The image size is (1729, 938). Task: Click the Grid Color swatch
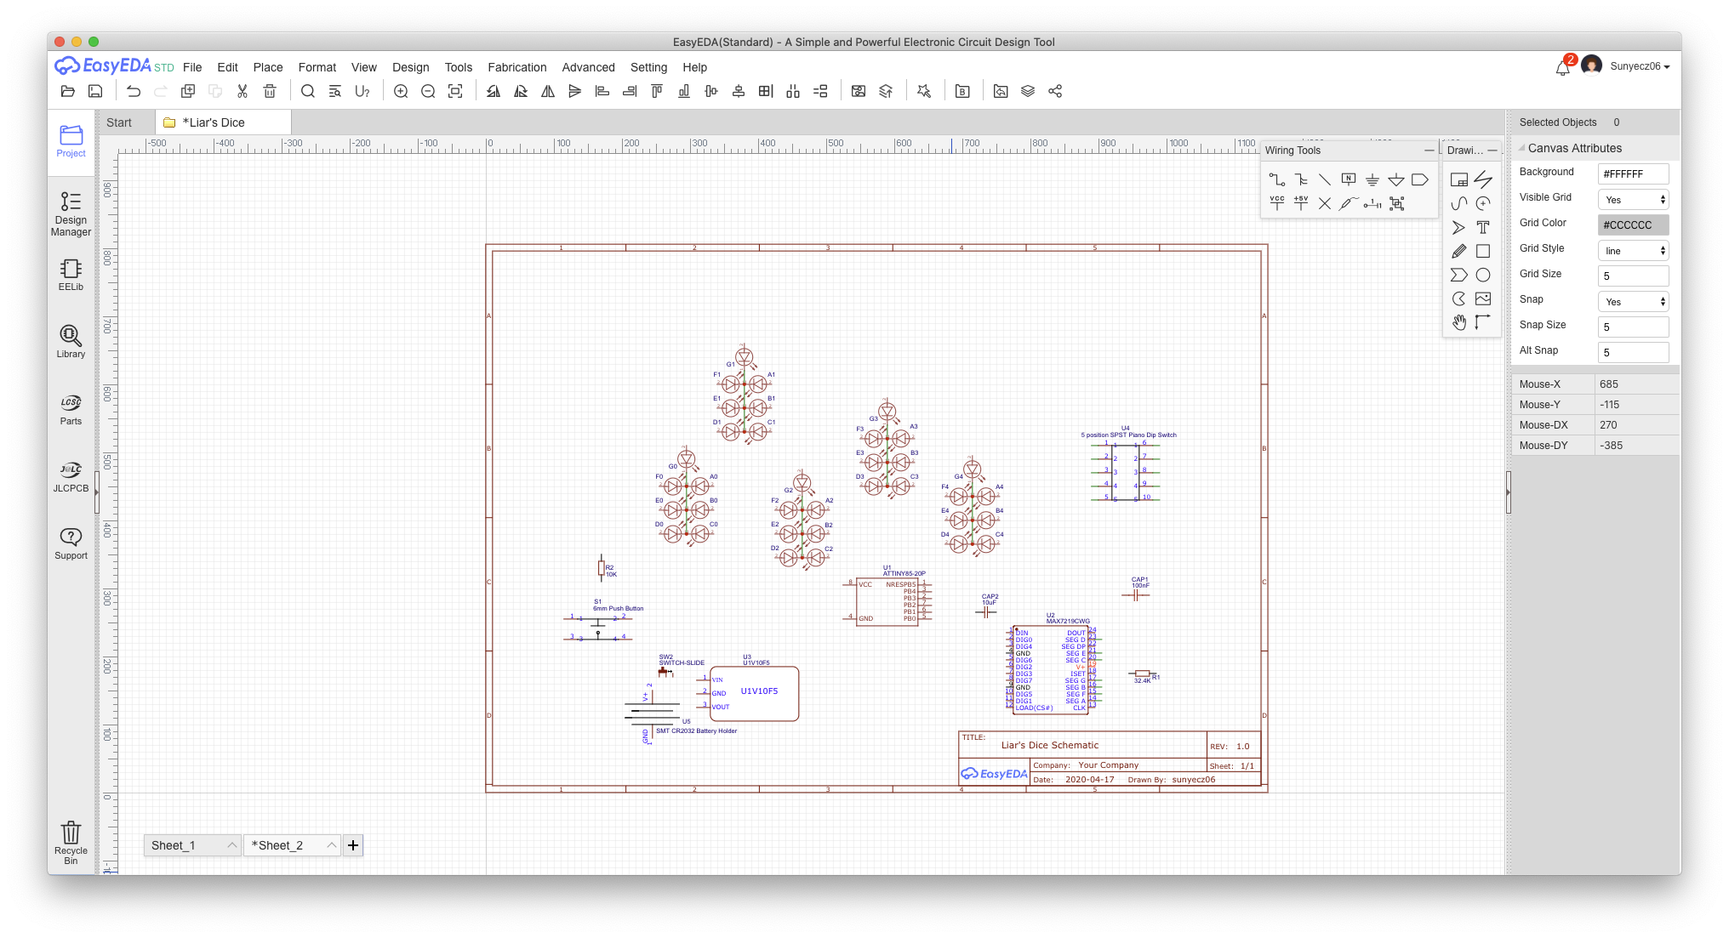[1633, 225]
